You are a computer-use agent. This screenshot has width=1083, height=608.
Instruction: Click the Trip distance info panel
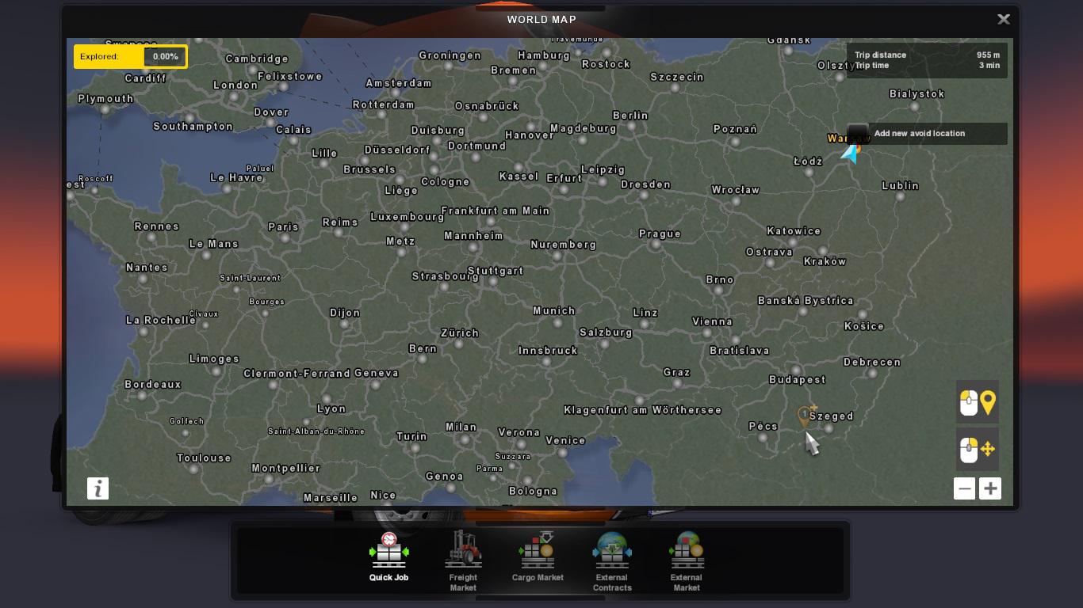click(x=927, y=60)
